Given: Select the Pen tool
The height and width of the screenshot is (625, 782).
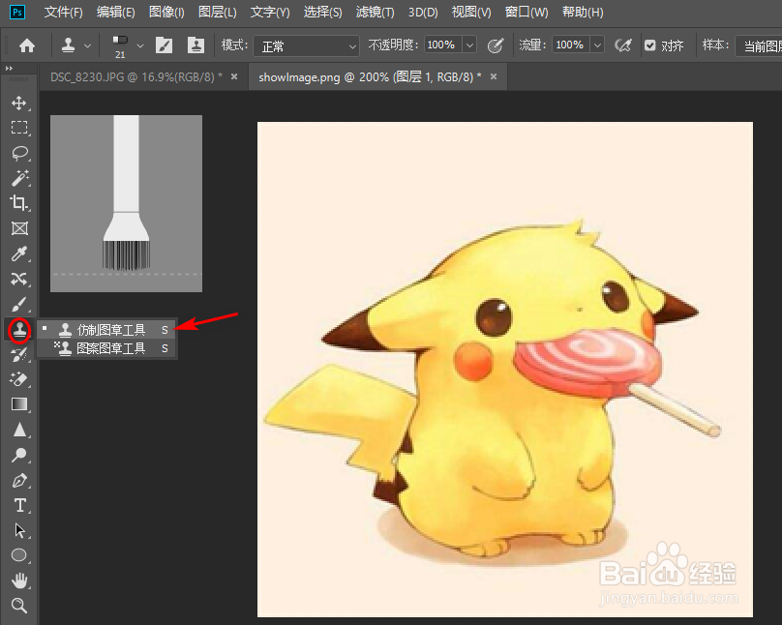Looking at the screenshot, I should point(19,480).
